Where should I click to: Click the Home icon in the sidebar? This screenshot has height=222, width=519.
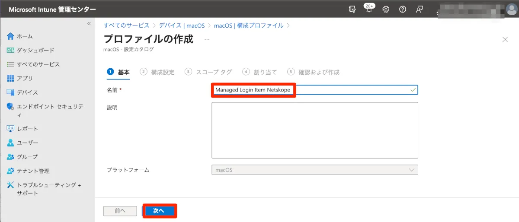[11, 36]
